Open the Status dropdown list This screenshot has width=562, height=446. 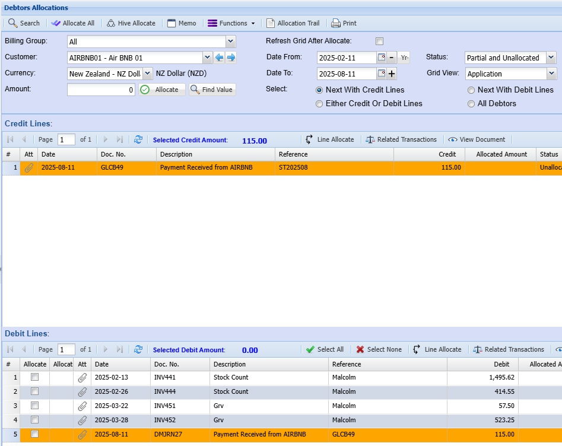click(551, 58)
